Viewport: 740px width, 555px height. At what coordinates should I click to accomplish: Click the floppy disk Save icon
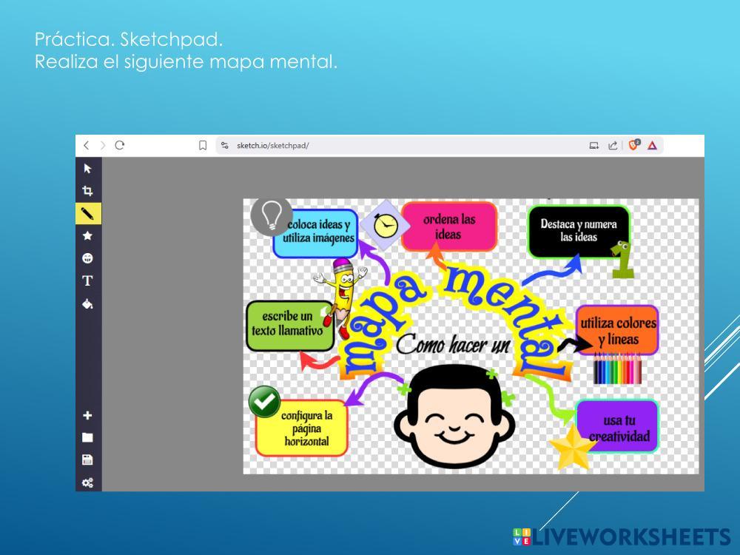[88, 460]
